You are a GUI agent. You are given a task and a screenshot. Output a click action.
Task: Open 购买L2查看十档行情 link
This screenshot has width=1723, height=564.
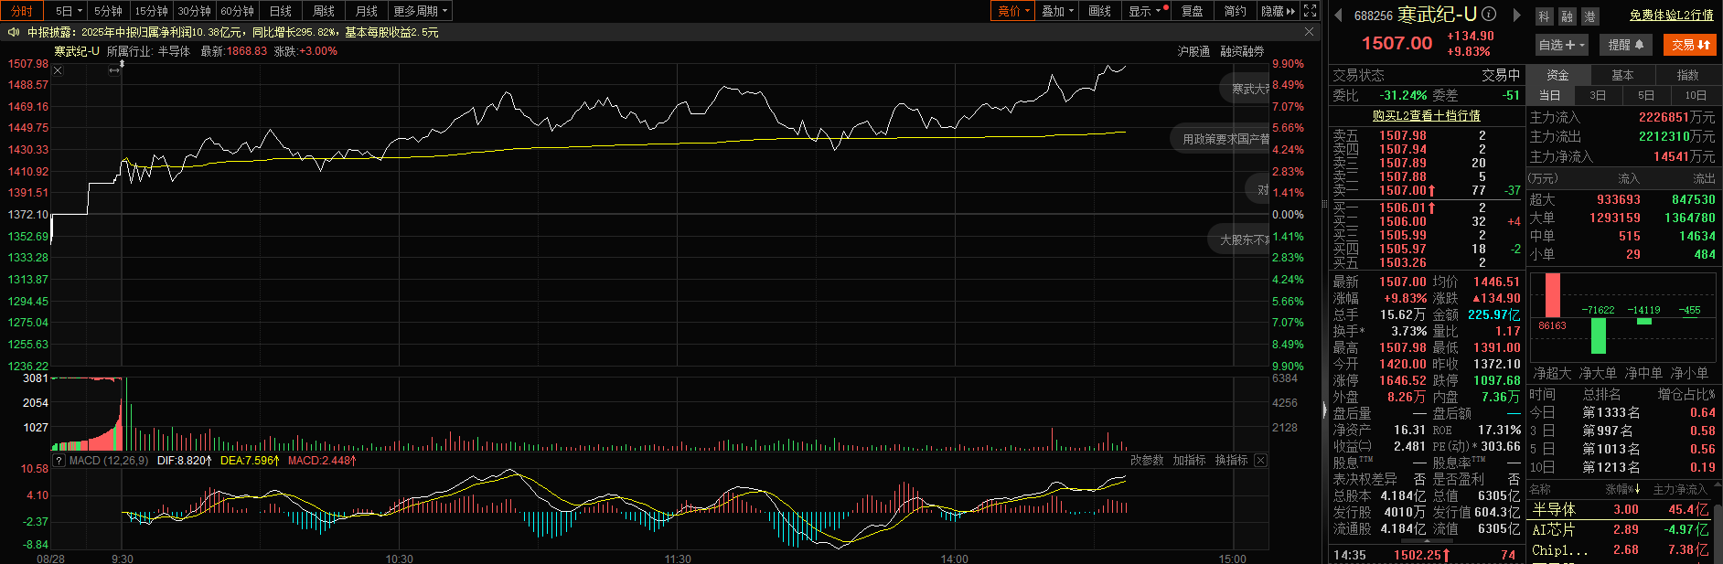(x=1426, y=116)
